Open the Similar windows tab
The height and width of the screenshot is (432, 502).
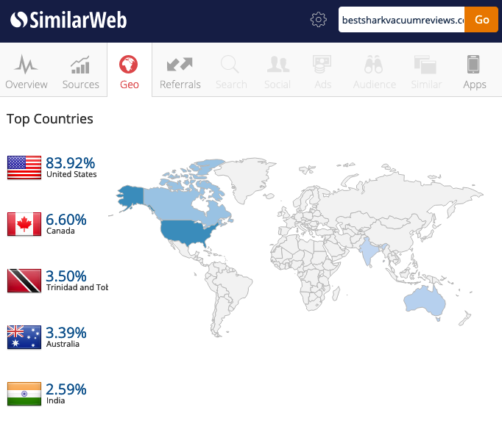pyautogui.click(x=426, y=71)
